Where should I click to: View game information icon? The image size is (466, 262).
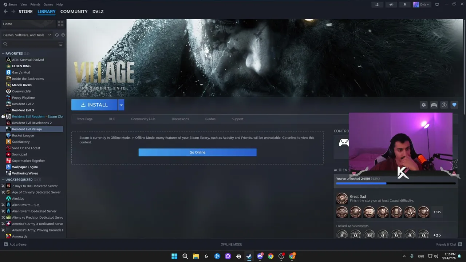pyautogui.click(x=444, y=105)
